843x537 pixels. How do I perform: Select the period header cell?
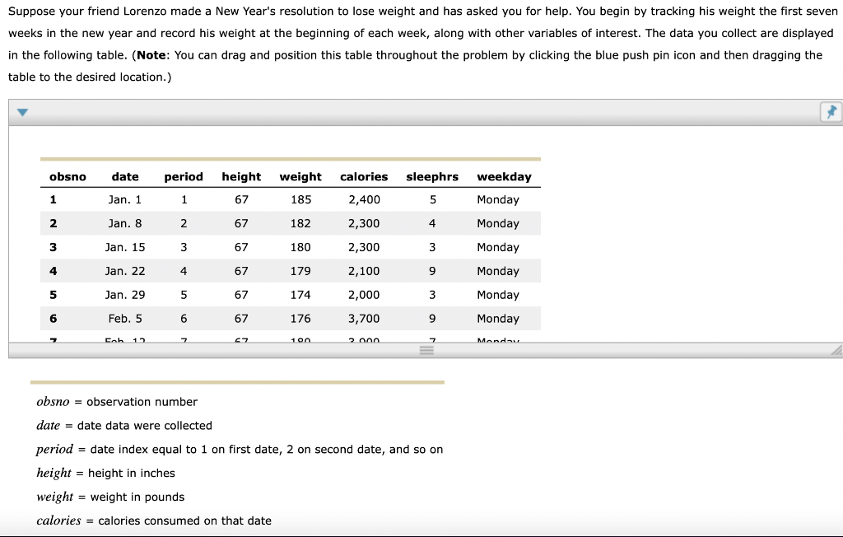[x=184, y=176]
